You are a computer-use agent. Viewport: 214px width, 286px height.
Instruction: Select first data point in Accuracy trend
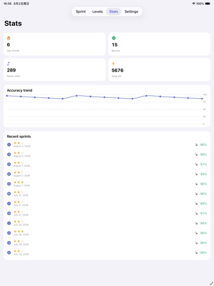tap(7, 96)
